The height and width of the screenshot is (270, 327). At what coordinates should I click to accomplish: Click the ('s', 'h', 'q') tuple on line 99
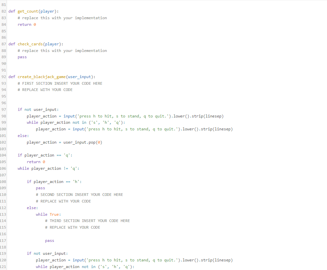click(106, 122)
